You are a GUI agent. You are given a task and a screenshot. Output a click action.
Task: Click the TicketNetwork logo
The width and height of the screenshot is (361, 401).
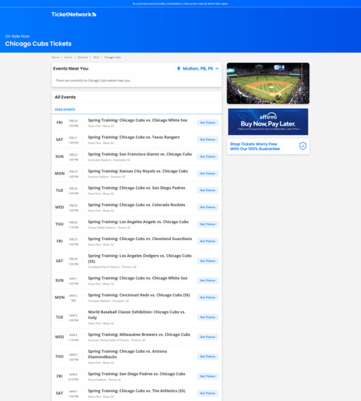(x=74, y=14)
